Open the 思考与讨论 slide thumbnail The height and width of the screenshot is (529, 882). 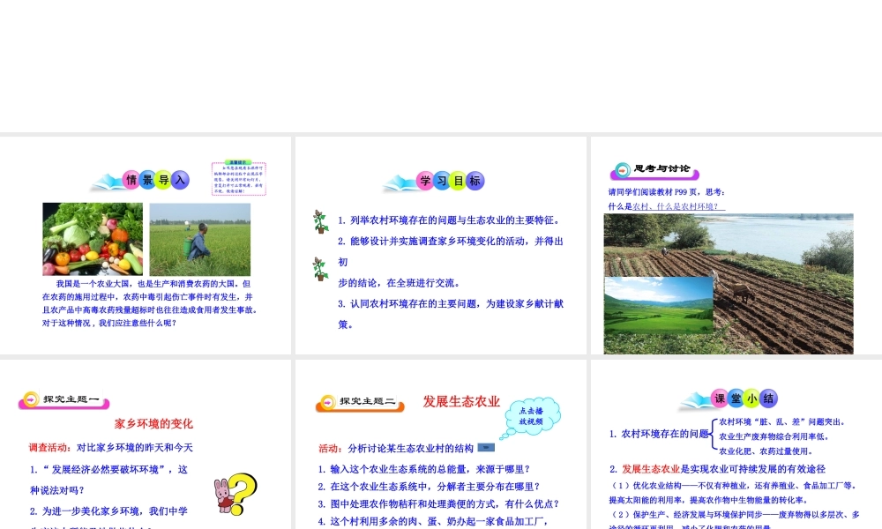point(736,245)
